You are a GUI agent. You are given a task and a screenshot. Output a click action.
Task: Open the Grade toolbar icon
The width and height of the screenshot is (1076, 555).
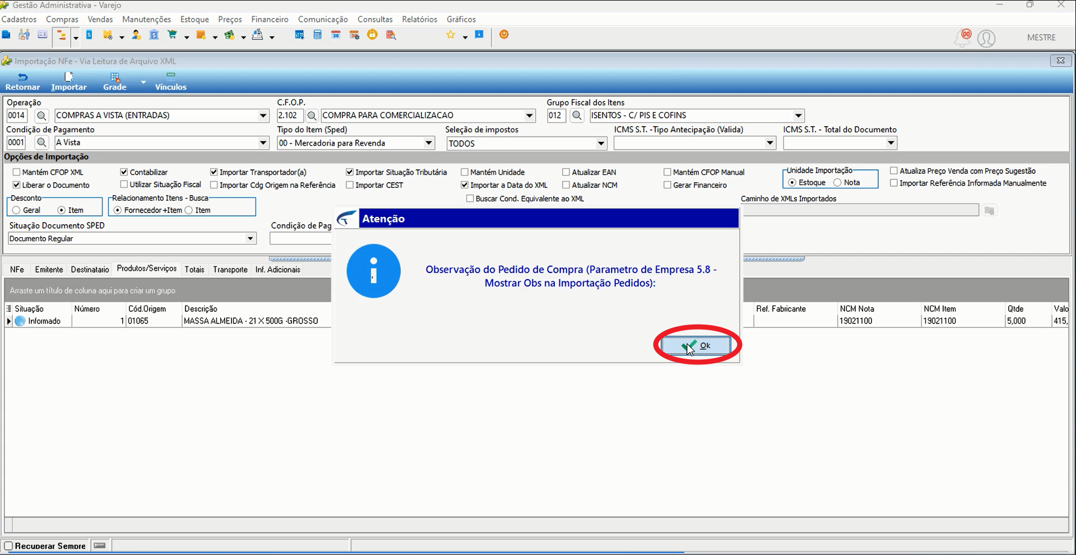coord(114,81)
